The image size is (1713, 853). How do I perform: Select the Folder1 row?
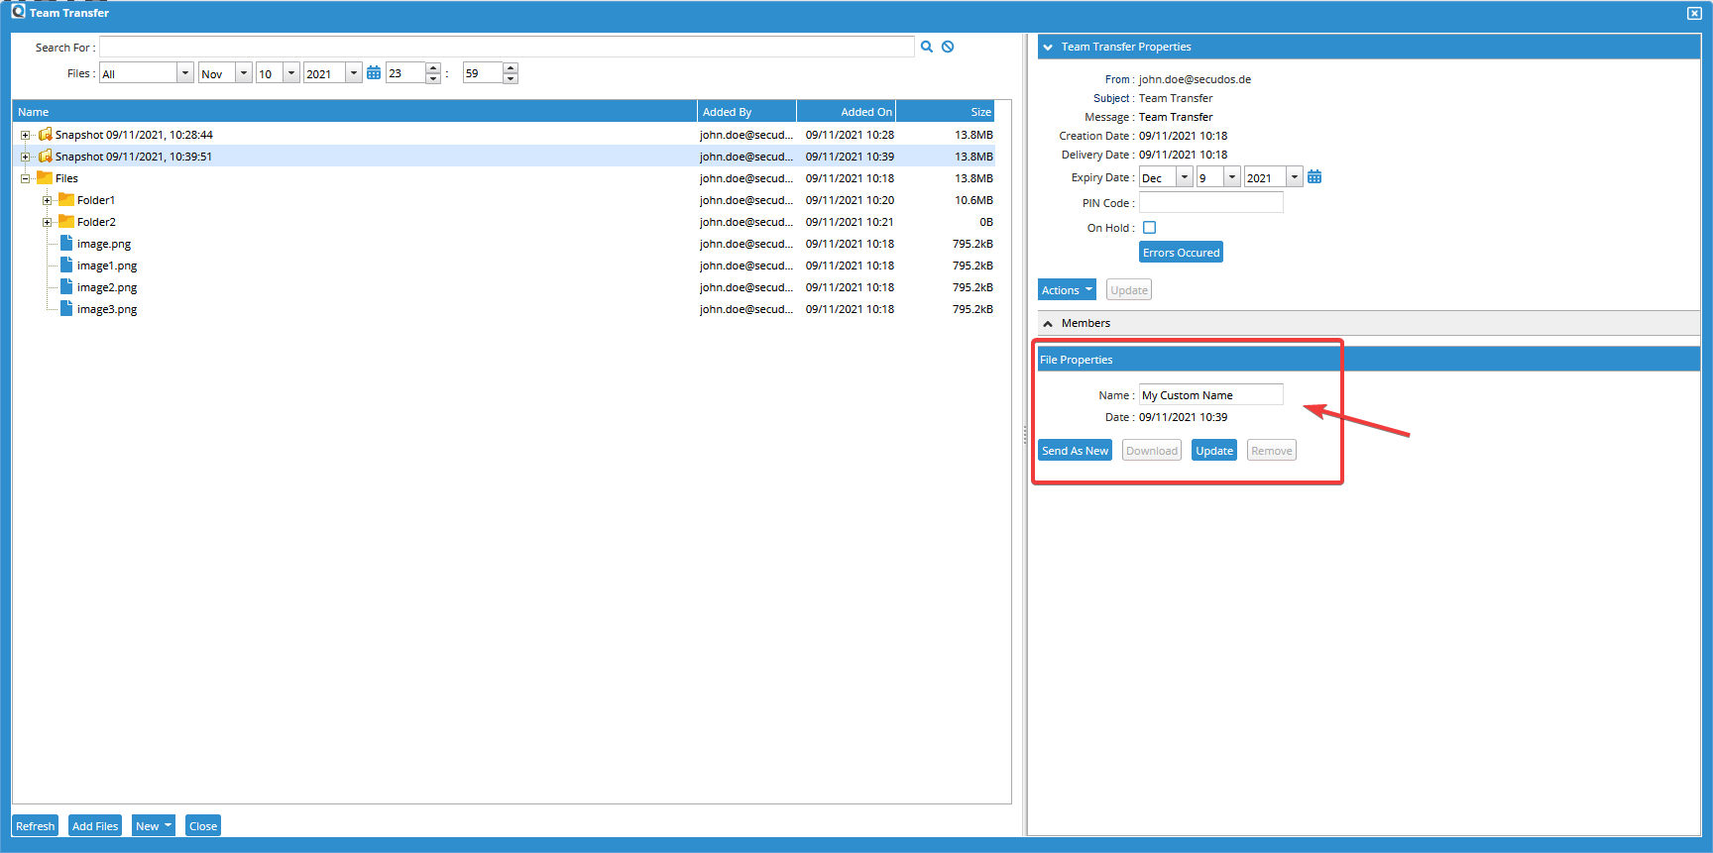505,200
